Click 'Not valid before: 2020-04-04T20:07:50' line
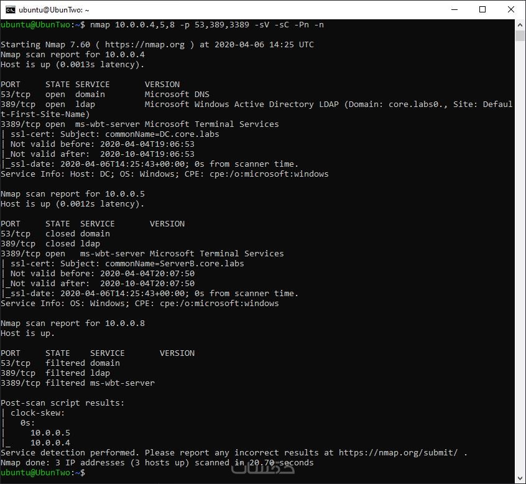The image size is (526, 484). [x=103, y=274]
